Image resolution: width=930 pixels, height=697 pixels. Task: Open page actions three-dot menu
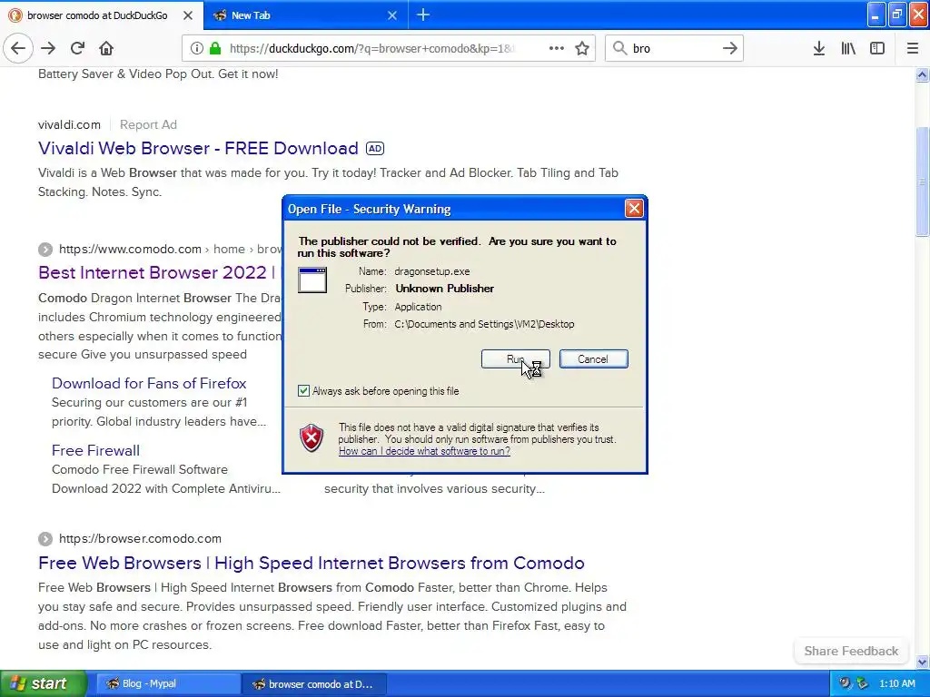[557, 48]
